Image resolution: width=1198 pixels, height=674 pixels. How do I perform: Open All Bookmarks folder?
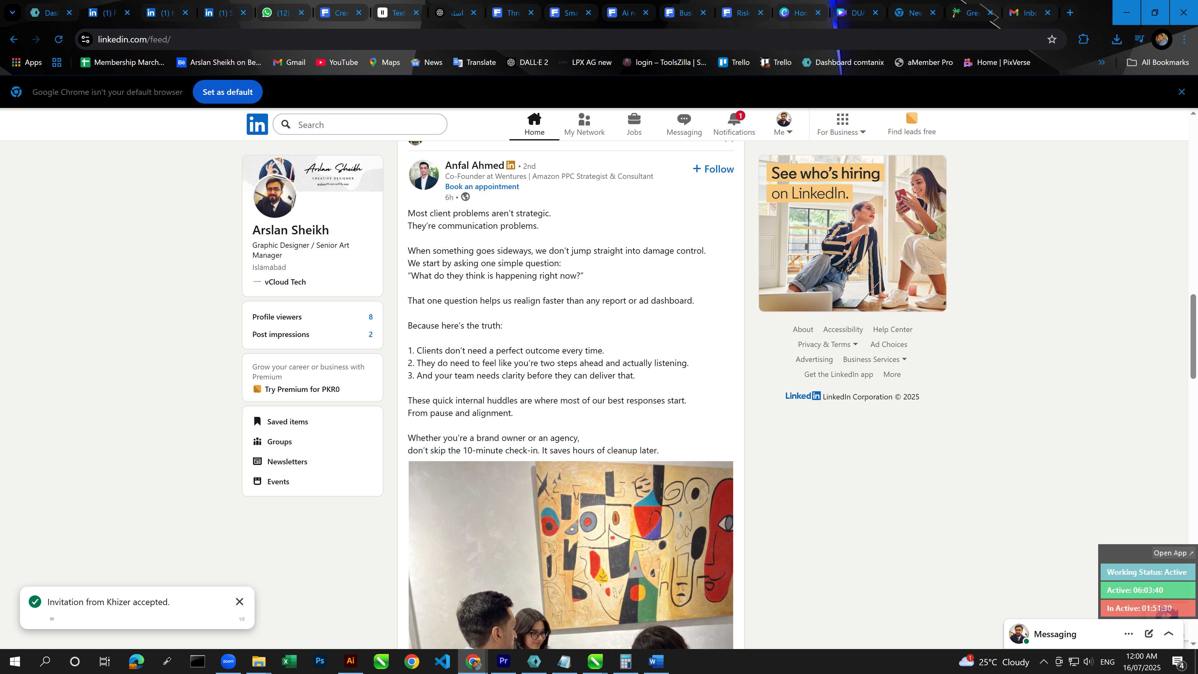click(1158, 62)
